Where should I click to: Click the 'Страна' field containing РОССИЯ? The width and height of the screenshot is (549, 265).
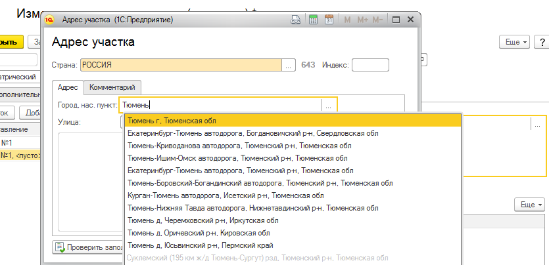tap(181, 65)
